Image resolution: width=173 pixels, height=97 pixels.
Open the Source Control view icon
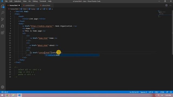coord(2,19)
